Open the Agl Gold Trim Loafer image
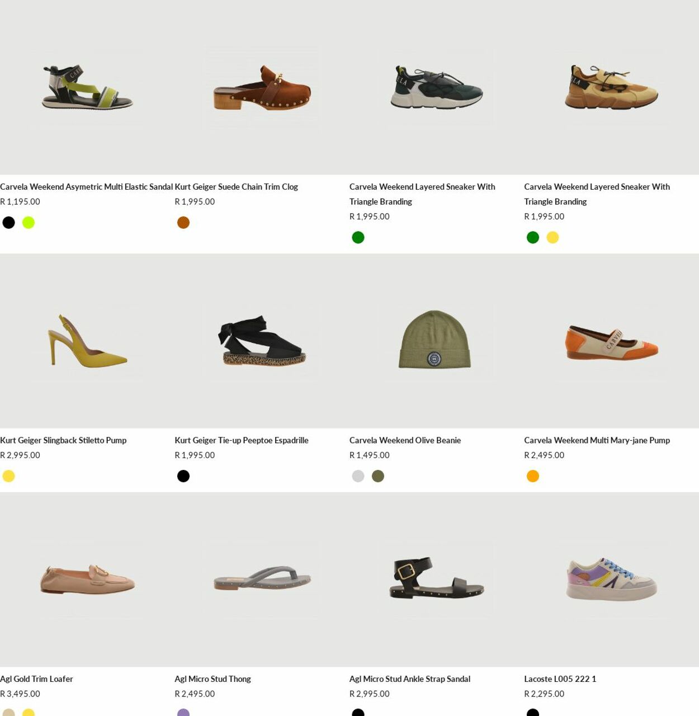Image resolution: width=699 pixels, height=716 pixels. [87, 580]
